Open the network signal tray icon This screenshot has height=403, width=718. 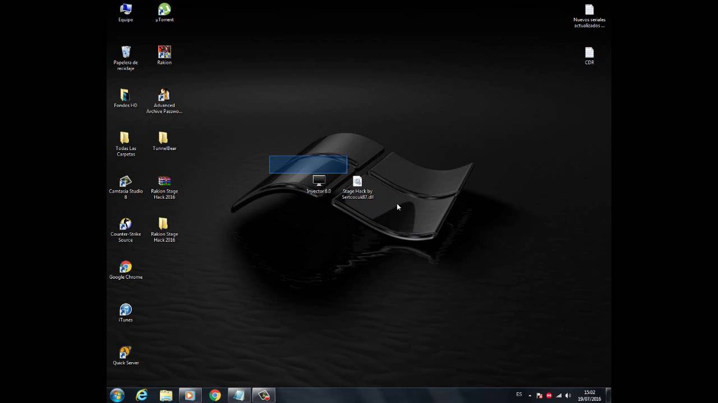(x=559, y=396)
